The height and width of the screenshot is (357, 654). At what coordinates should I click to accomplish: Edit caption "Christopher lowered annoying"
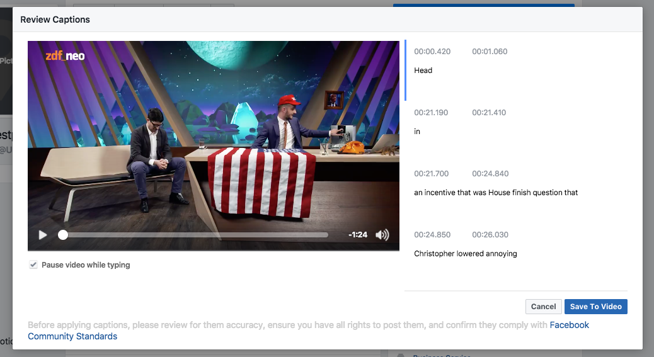465,254
